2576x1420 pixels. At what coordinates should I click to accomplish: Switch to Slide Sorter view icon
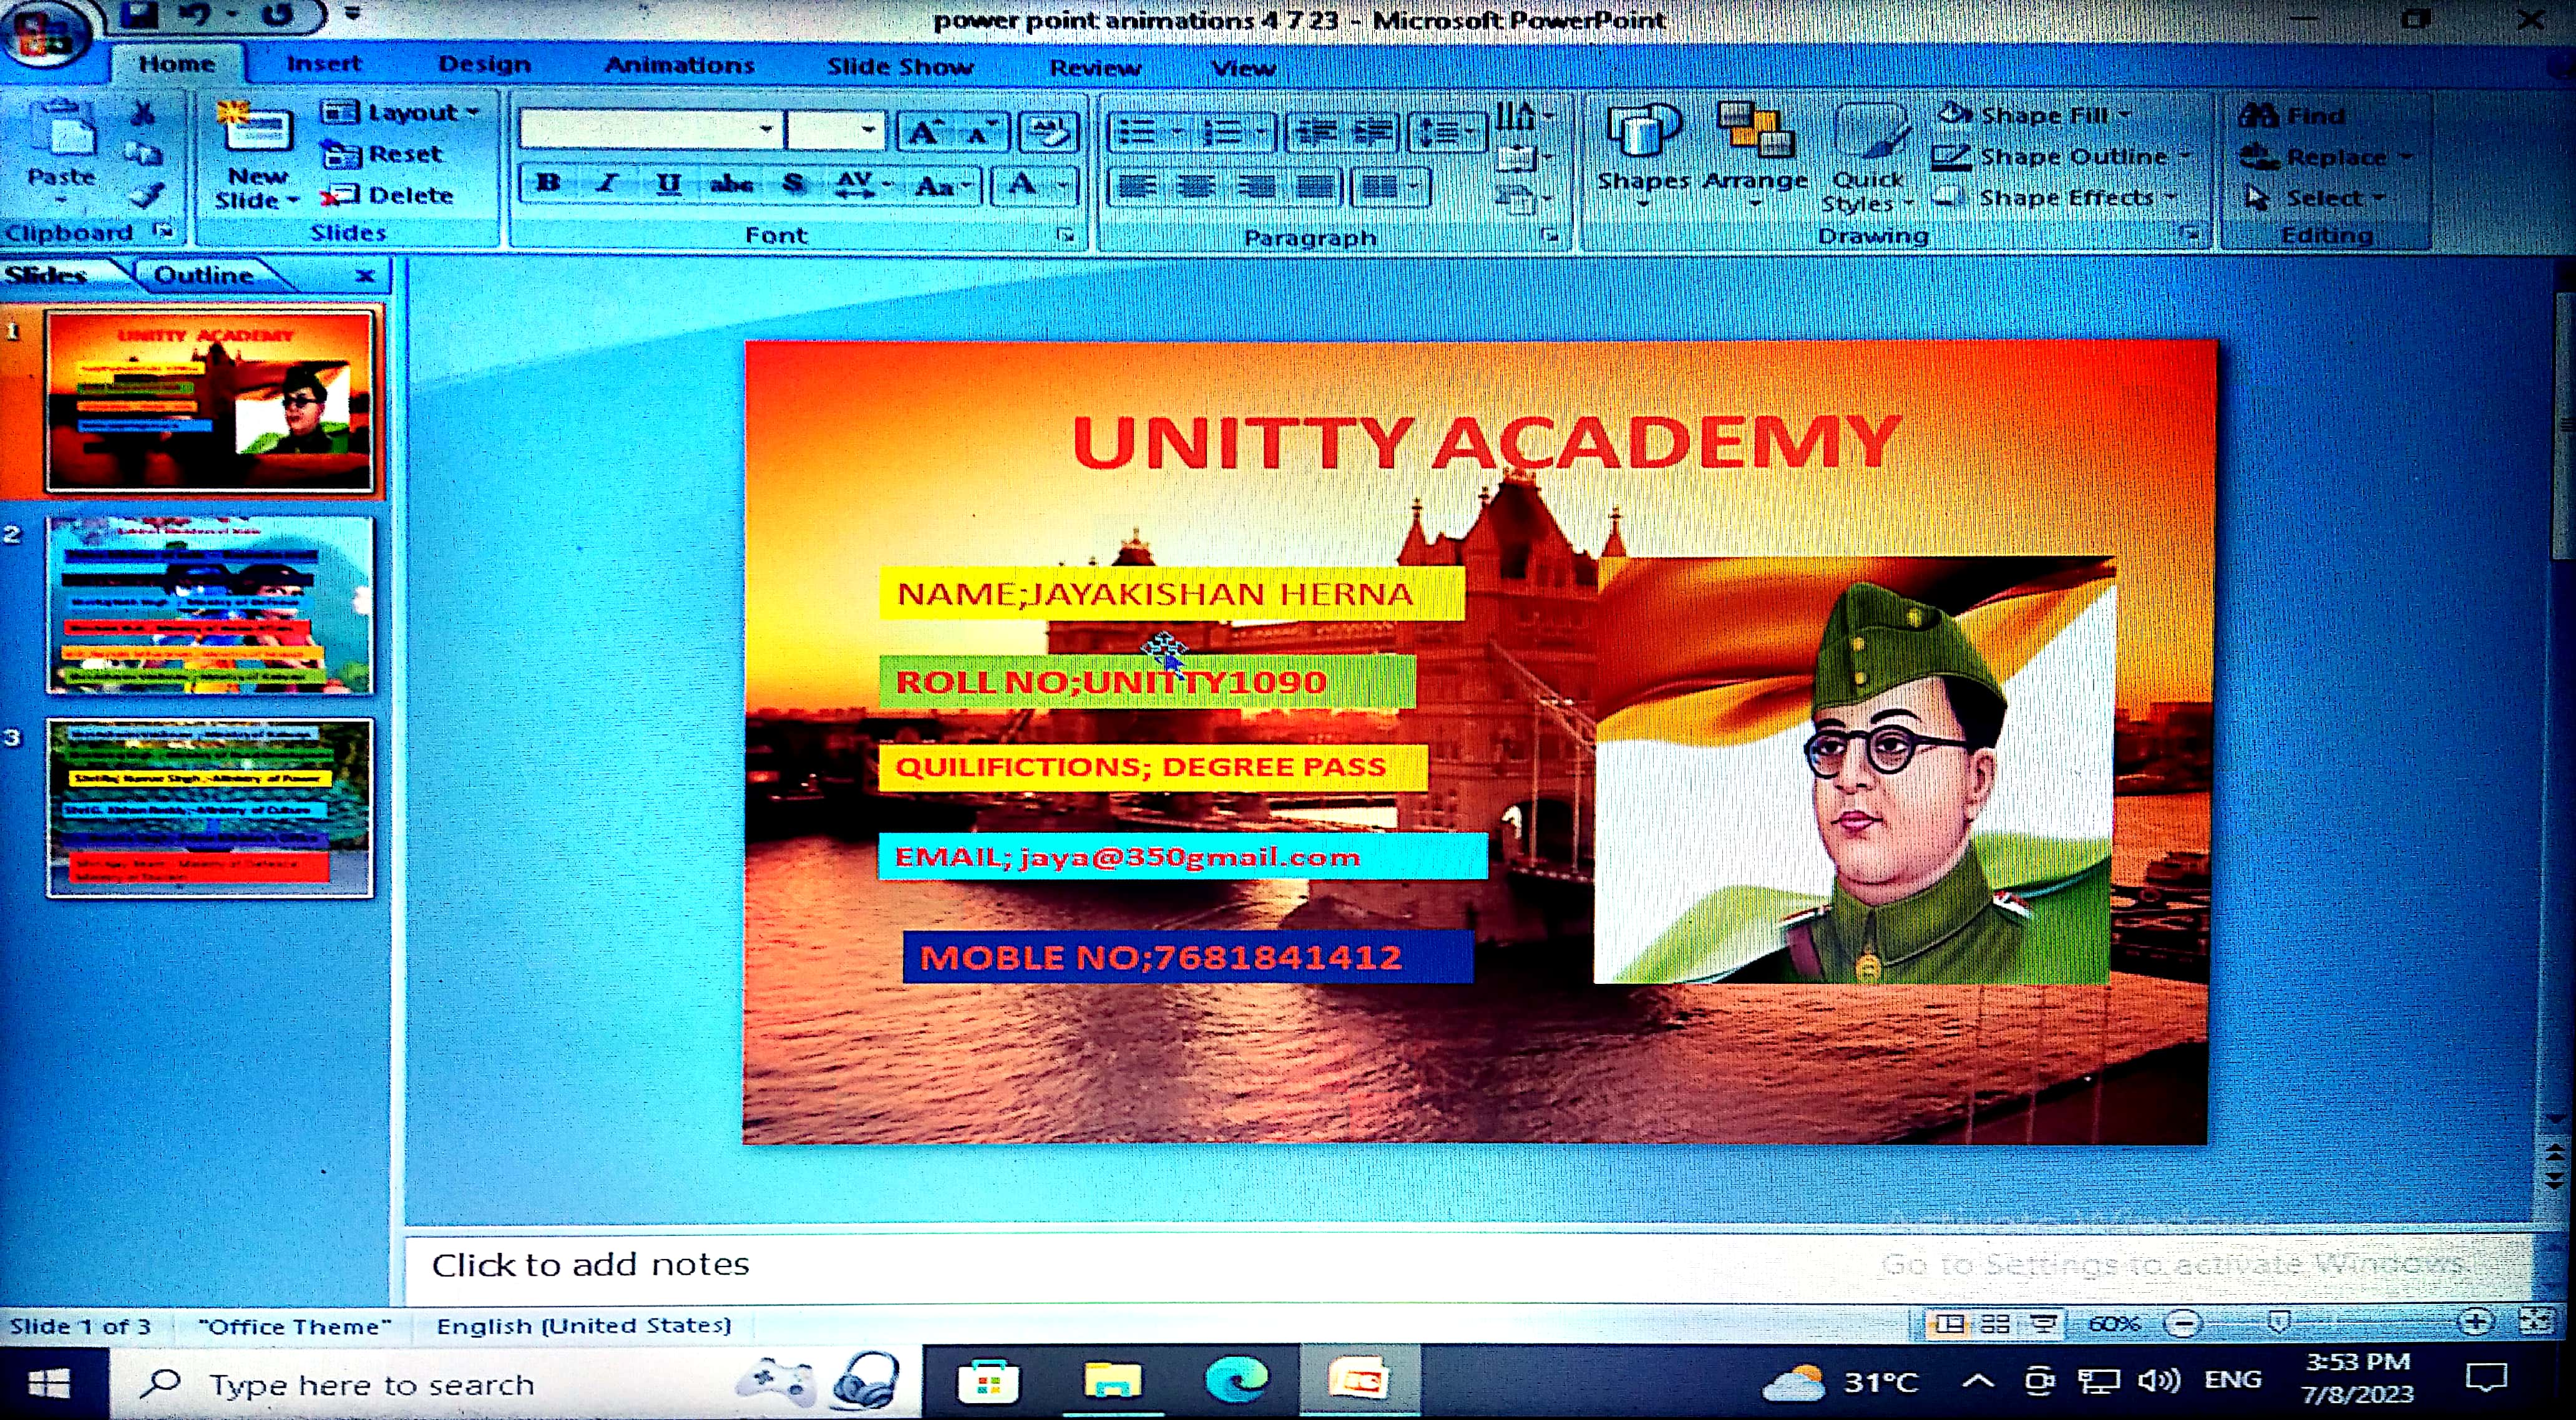tap(1995, 1324)
